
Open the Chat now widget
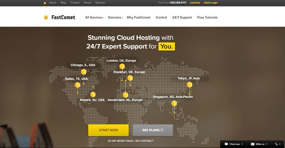pos(233,144)
